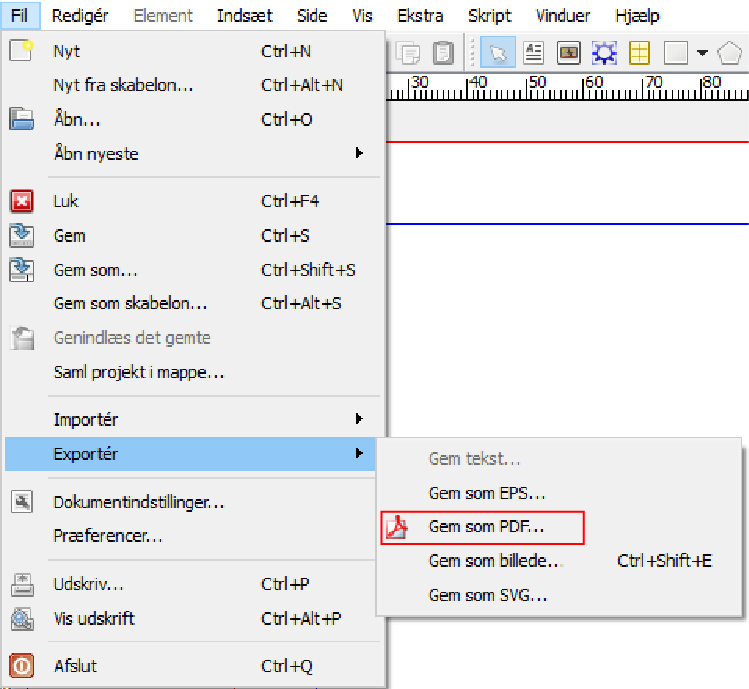The height and width of the screenshot is (689, 749).
Task: Click the paste clipboard icon
Action: pyautogui.click(x=444, y=53)
